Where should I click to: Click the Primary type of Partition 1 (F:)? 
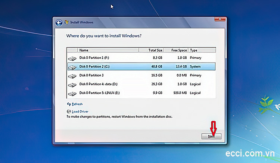(x=196, y=58)
